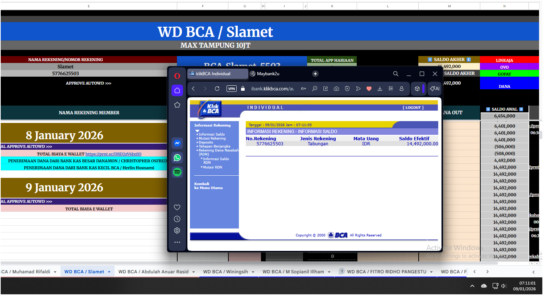543x295 pixels.
Task: Open Mutasi RDN link
Action: [212, 167]
